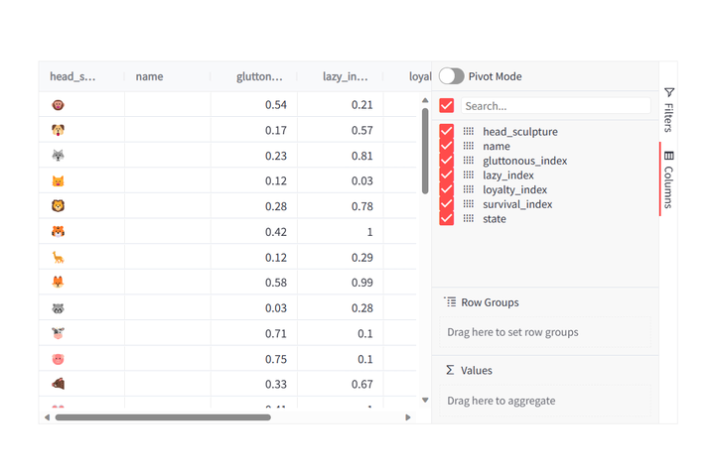Image resolution: width=715 pixels, height=470 pixels.
Task: Click the wolf emoji cell
Action: tap(58, 156)
